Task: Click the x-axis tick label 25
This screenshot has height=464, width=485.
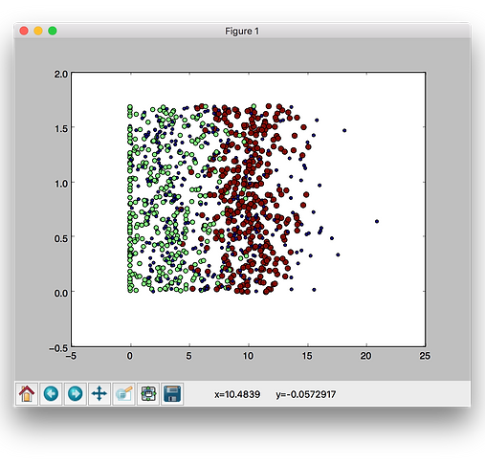Action: click(x=425, y=356)
